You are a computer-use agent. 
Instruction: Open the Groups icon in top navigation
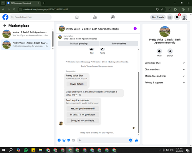click(x=113, y=17)
